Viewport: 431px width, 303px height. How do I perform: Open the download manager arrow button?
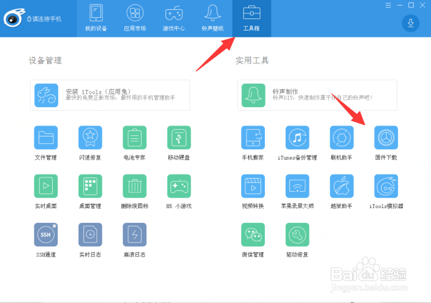click(x=410, y=23)
